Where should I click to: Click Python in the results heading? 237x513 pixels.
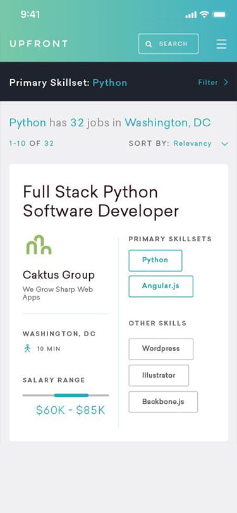pos(28,123)
